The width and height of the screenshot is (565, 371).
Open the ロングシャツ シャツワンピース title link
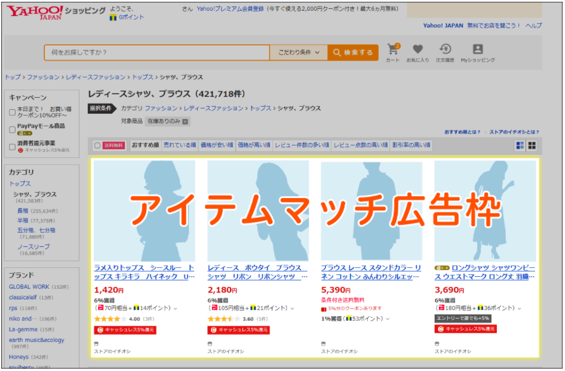coord(485,273)
